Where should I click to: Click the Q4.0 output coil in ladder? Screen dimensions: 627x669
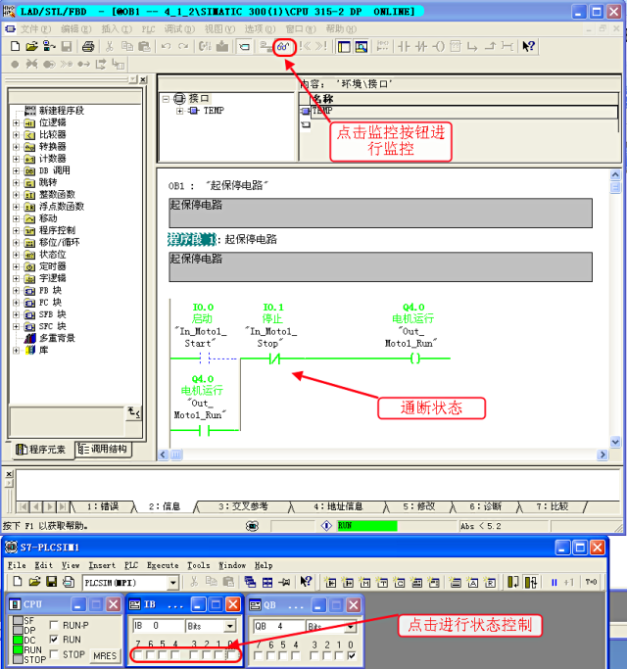414,358
